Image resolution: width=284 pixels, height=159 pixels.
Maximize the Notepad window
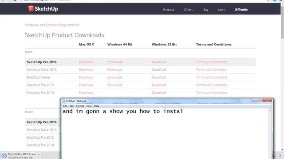tap(260, 100)
